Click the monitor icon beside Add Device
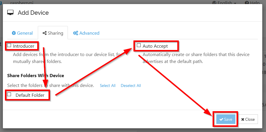The height and width of the screenshot is (132, 266). (10, 13)
